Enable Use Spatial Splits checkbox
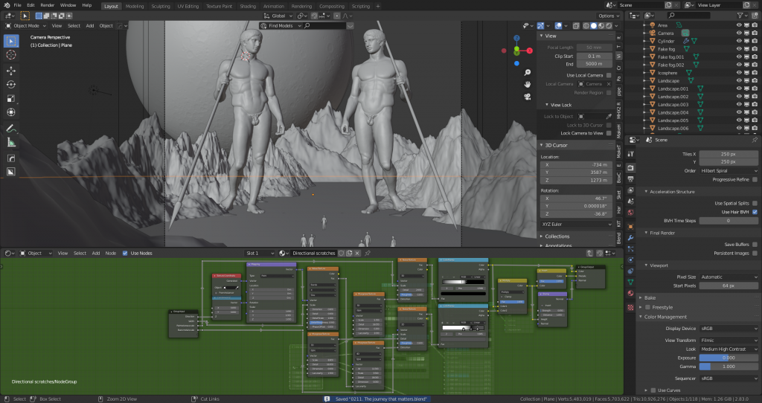 click(x=755, y=204)
